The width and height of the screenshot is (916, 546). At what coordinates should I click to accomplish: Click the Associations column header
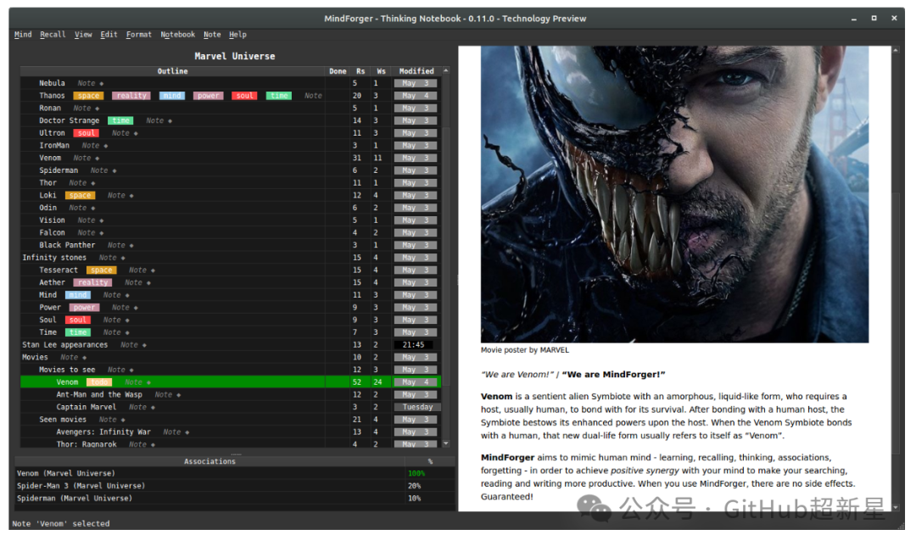click(209, 461)
